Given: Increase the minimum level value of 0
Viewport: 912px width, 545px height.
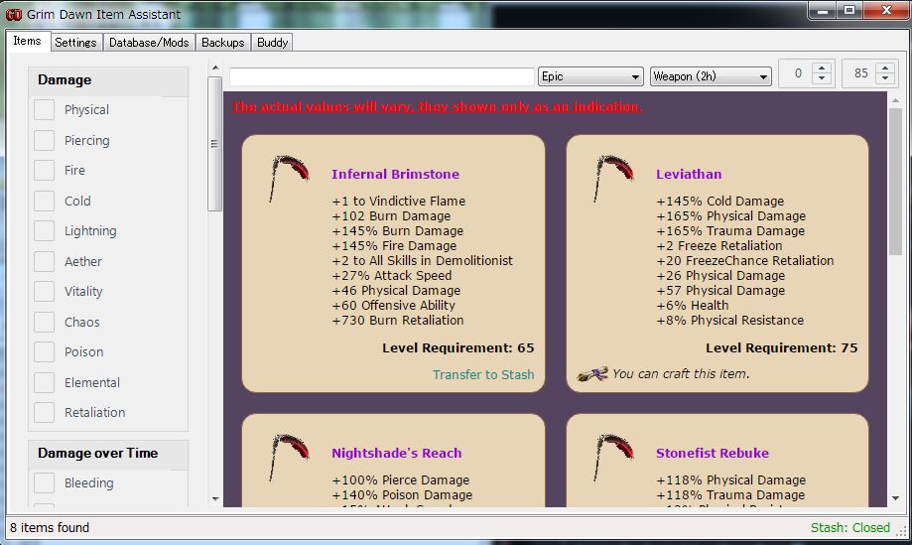Looking at the screenshot, I should pyautogui.click(x=822, y=68).
